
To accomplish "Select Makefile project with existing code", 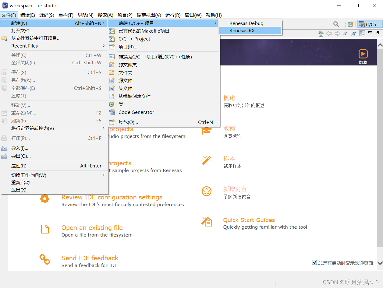I will (164, 31).
